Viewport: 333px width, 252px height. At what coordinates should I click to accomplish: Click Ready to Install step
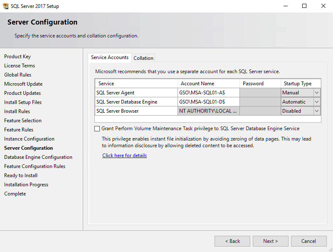(x=21, y=175)
